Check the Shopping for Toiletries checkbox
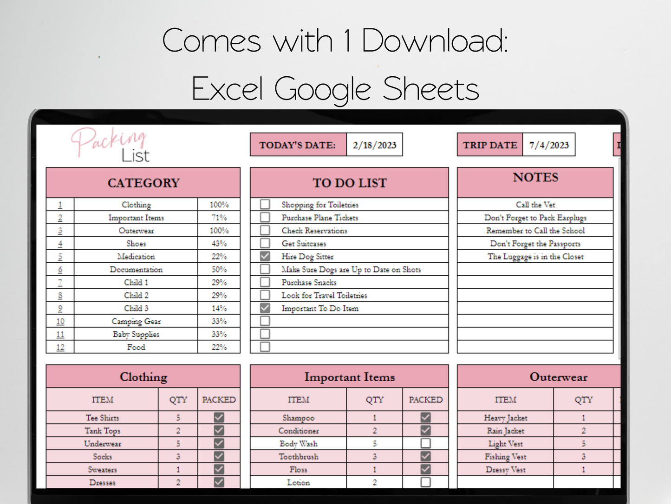671x504 pixels. pyautogui.click(x=265, y=204)
